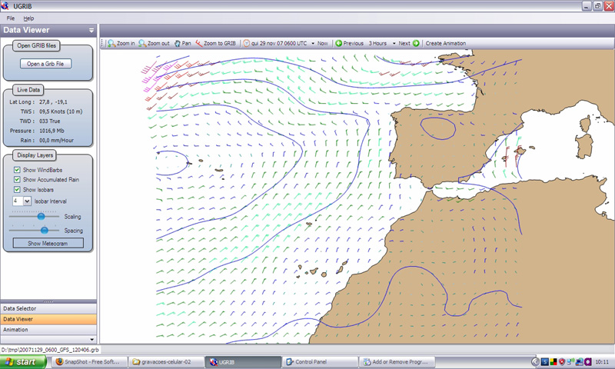
Task: Click Open a Grib File button
Action: (x=46, y=64)
